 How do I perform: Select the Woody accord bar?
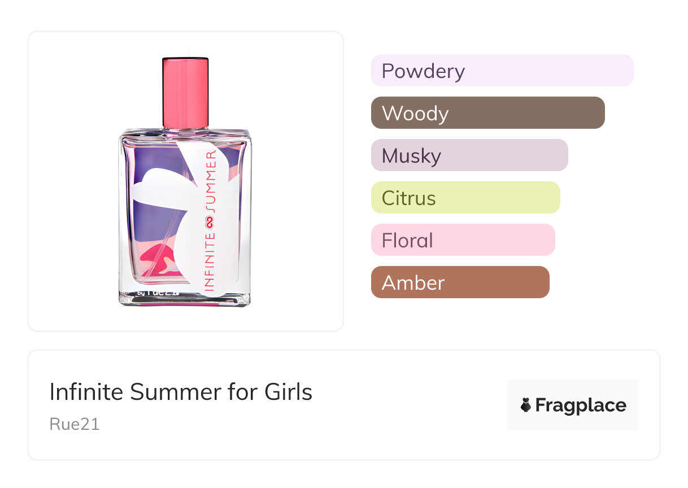[x=487, y=113]
